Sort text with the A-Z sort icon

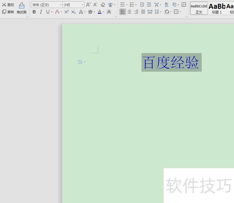(167, 5)
